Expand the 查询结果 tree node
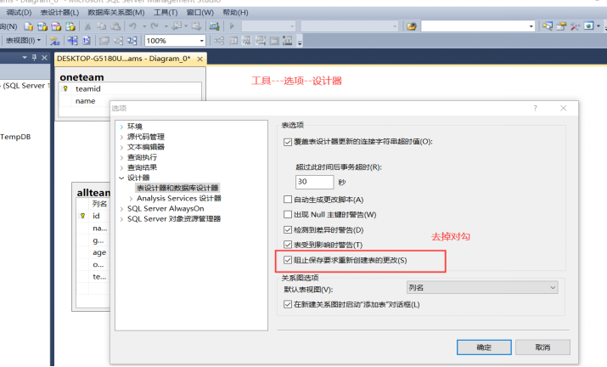 [121, 168]
